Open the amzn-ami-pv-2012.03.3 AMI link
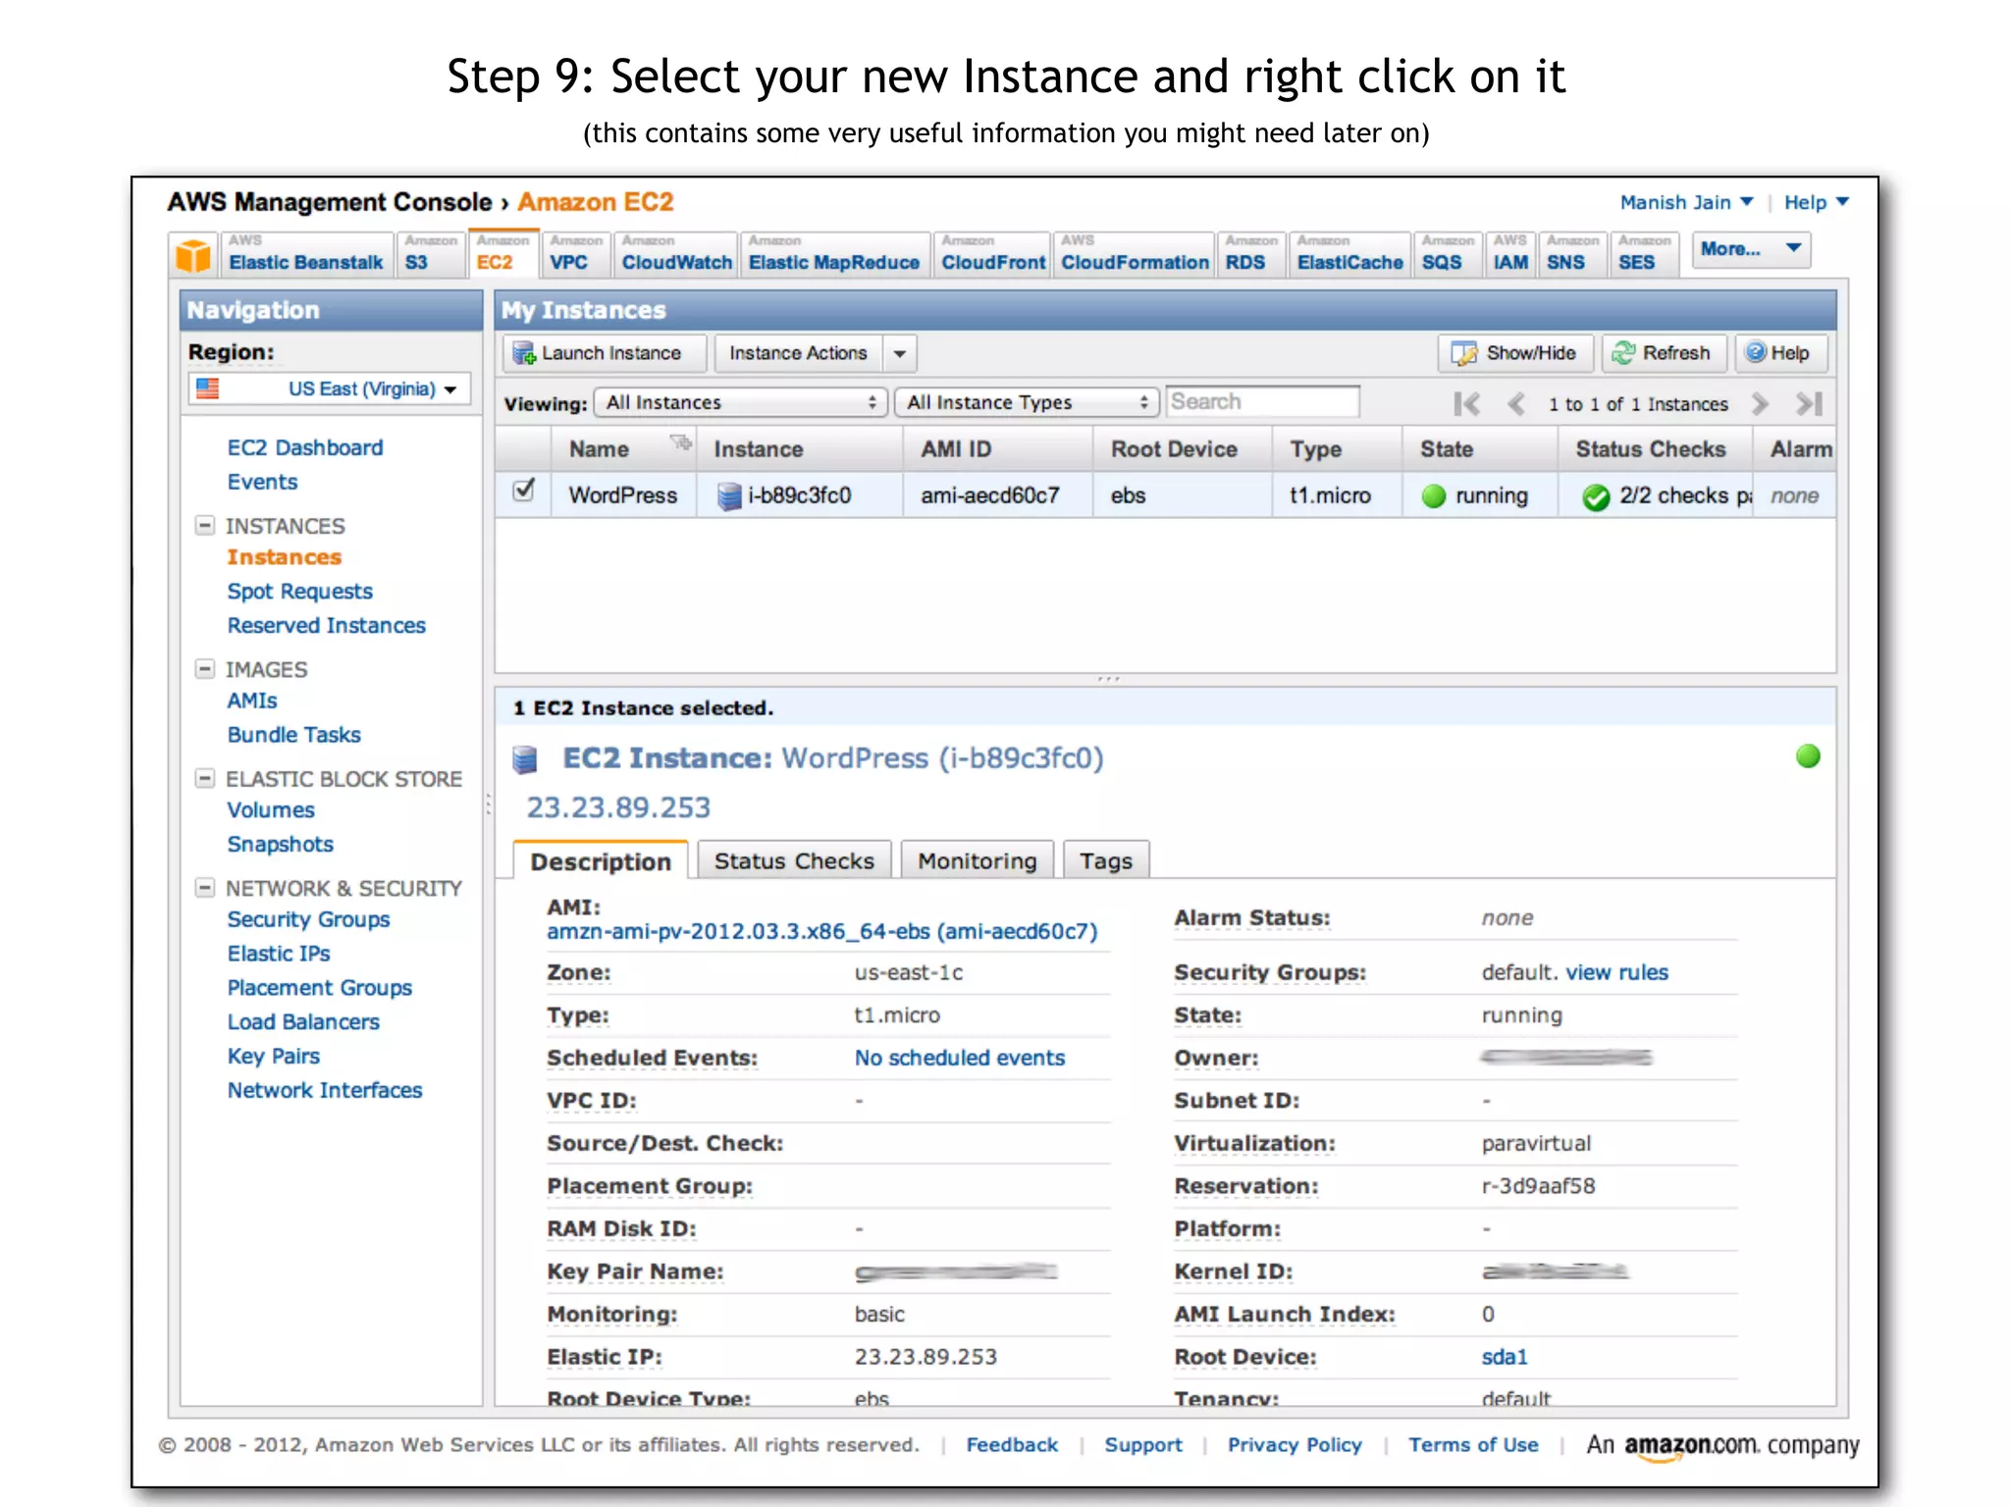 [821, 931]
